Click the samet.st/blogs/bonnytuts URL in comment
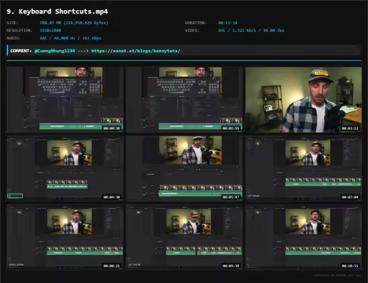 point(136,51)
